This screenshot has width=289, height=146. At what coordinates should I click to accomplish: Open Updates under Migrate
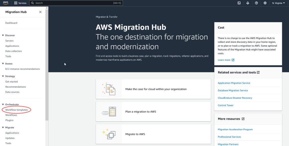(x=10, y=138)
